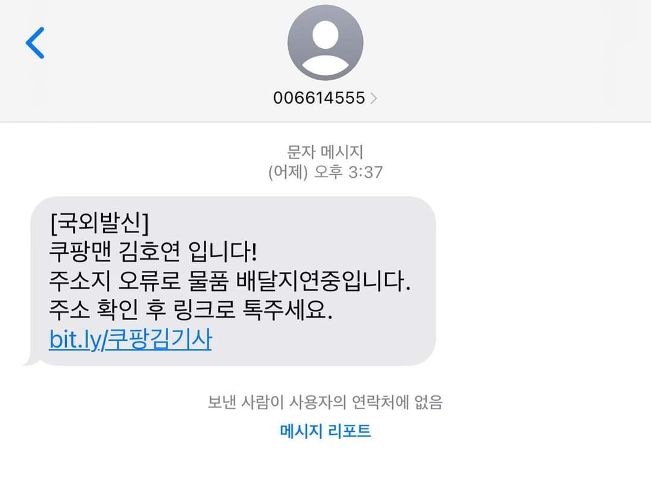651x484 pixels.
Task: Click the 쿠팡맨 김호연 입니다! line
Action: [153, 251]
